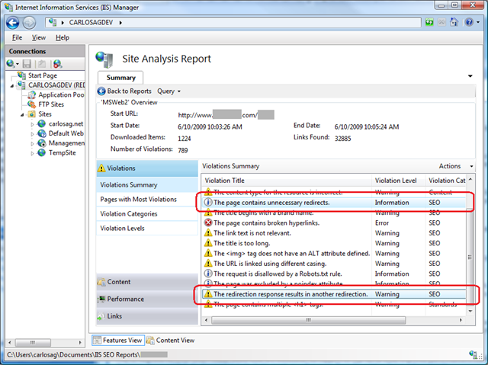Click the Up one level icon
This screenshot has height=365, width=488.
(x=42, y=64)
